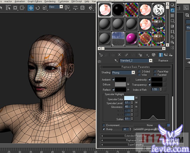Click Go to Parent icon
The height and width of the screenshot is (153, 190).
tap(166, 55)
